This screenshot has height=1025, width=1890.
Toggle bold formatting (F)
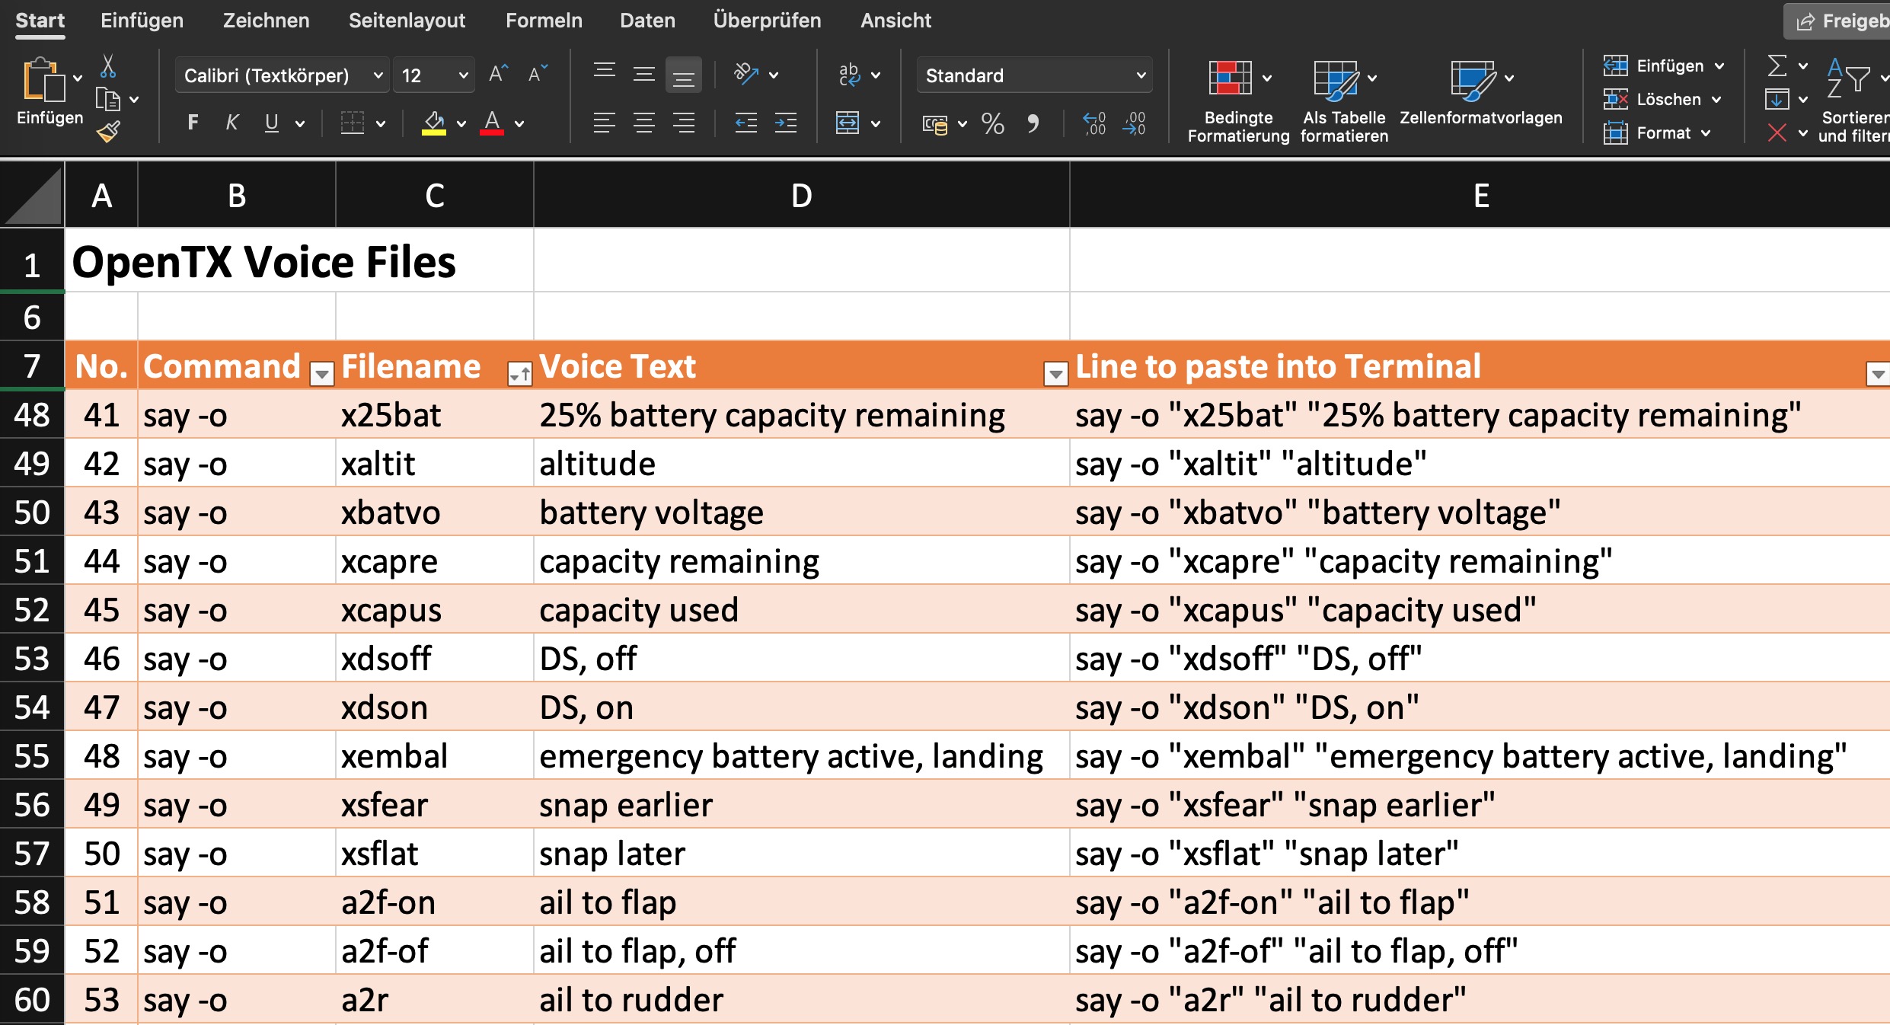[x=193, y=123]
